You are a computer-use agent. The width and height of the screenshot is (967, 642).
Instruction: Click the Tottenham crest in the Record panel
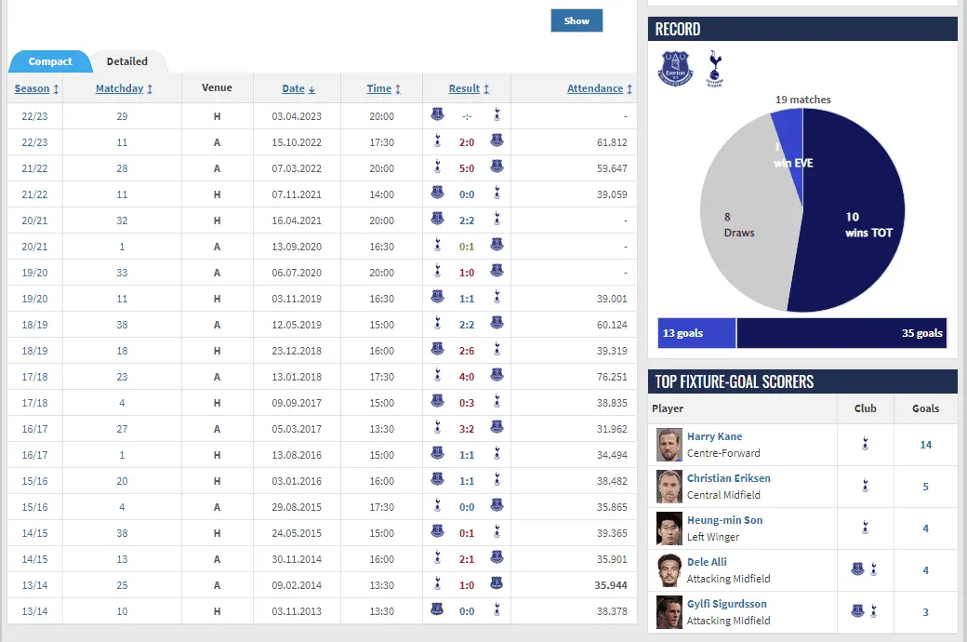(x=714, y=68)
